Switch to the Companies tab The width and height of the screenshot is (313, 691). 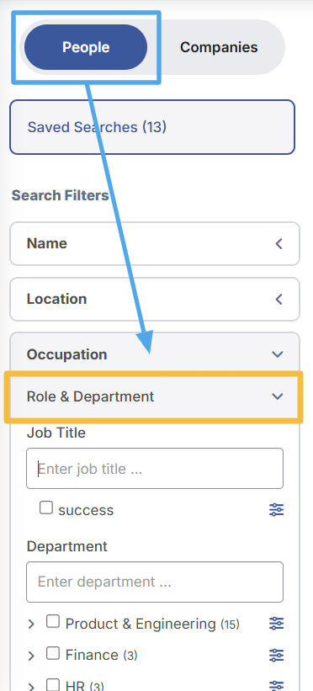[219, 47]
